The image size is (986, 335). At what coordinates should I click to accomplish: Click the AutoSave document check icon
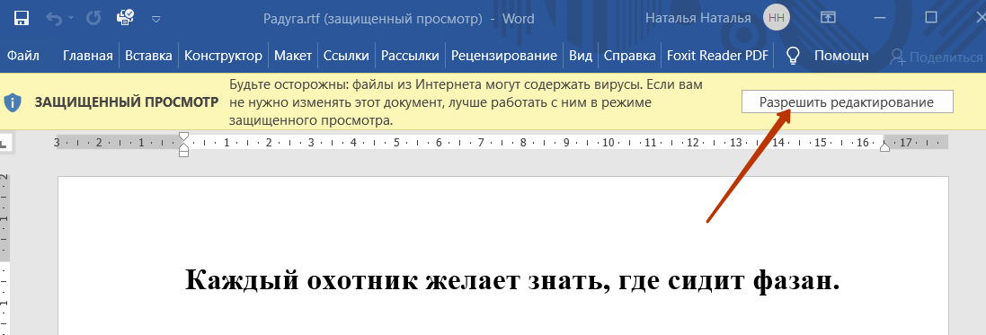click(125, 18)
